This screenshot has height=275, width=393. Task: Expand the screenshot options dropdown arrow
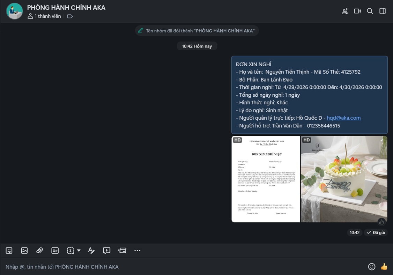pyautogui.click(x=79, y=251)
